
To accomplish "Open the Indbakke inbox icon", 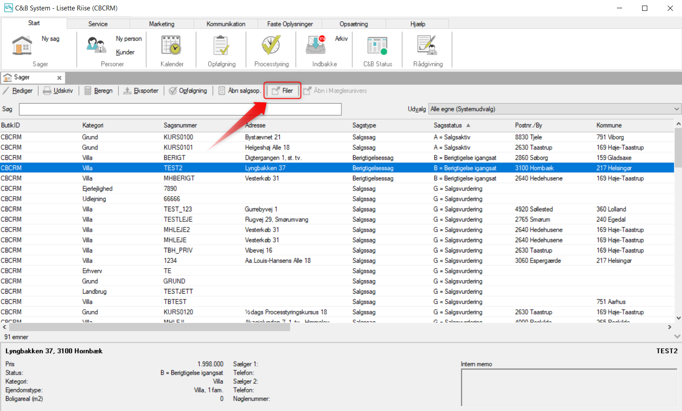I will (x=316, y=45).
